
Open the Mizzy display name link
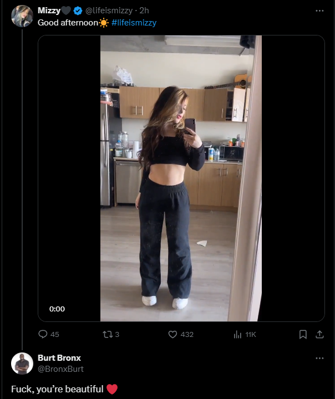coord(49,11)
